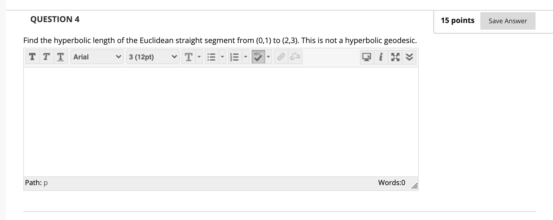Click the QUESTION 4 heading

[x=55, y=19]
